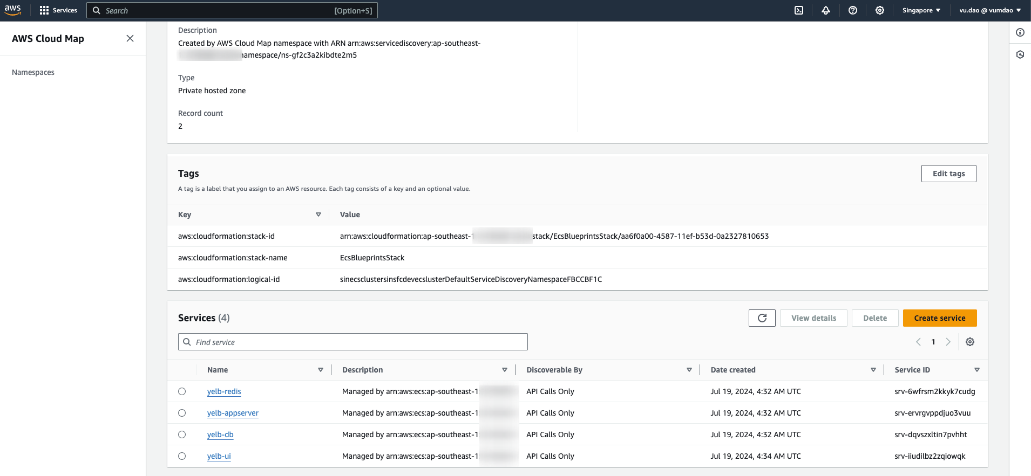1031x476 pixels.
Task: Close the AWS Cloud Map side panel
Action: (130, 38)
